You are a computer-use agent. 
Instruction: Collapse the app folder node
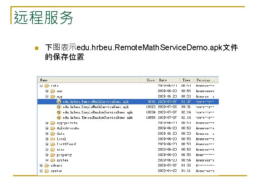coord(47,96)
